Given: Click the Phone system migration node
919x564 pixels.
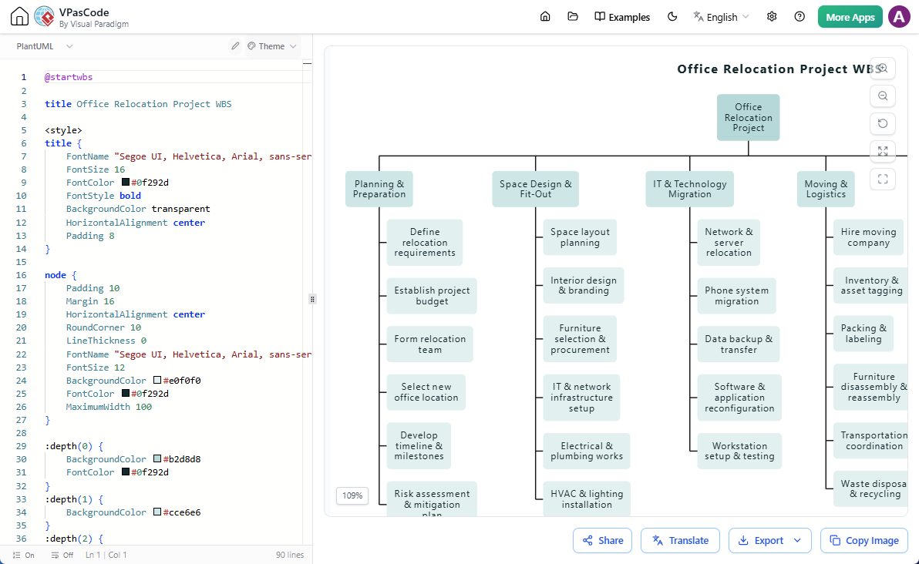Looking at the screenshot, I should point(737,296).
